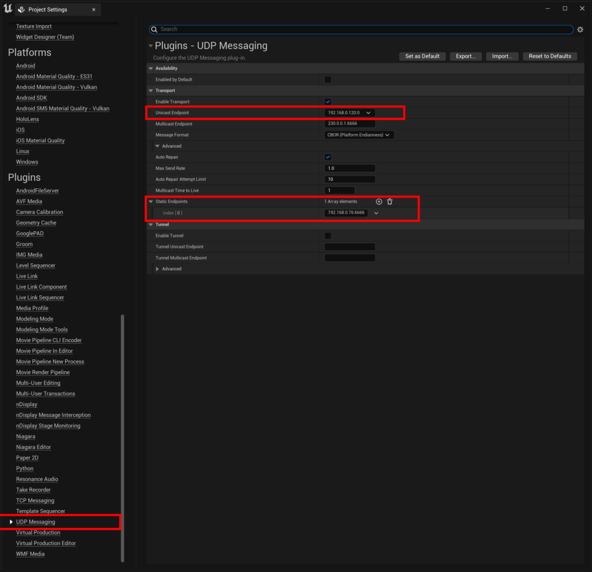Open iOS Material Quality settings
Screen dimensions: 592x572
[40, 140]
